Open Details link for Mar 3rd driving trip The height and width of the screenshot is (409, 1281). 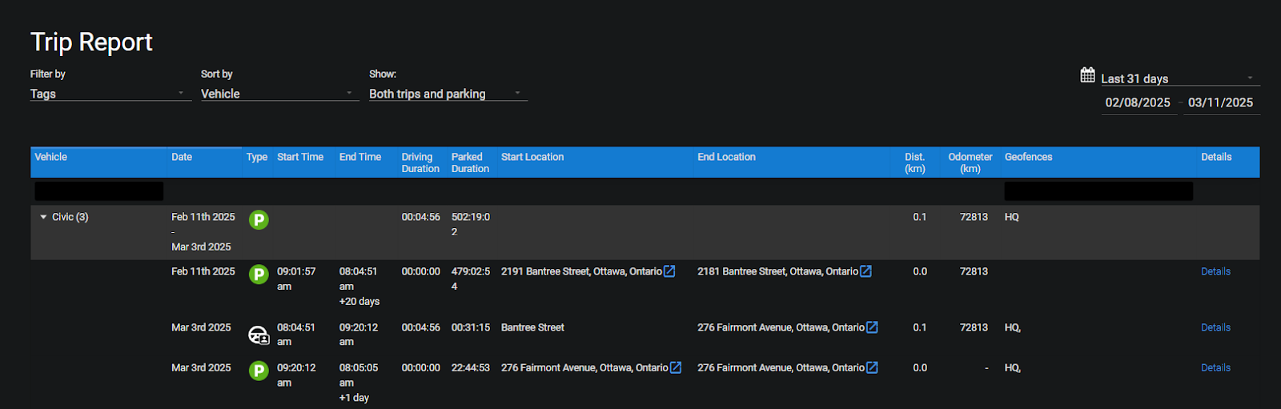[x=1215, y=327]
